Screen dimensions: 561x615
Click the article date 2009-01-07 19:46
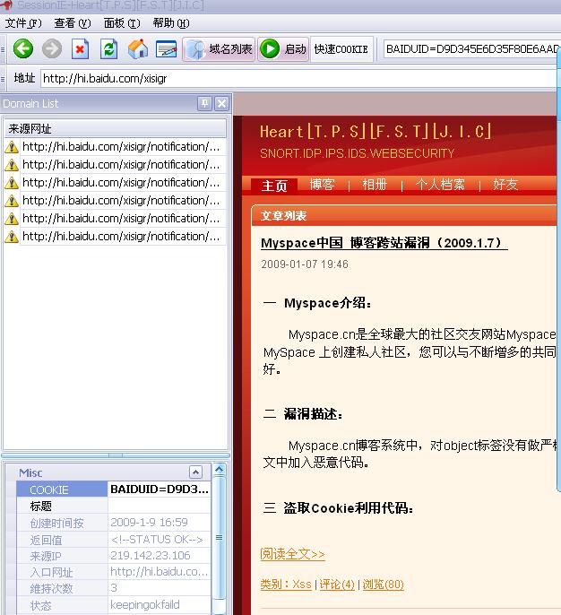pyautogui.click(x=305, y=264)
